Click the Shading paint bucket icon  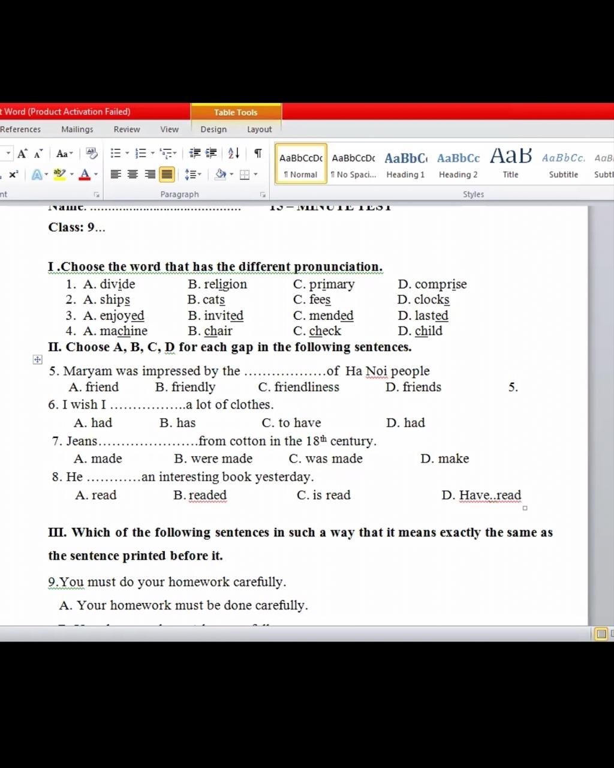coord(221,175)
